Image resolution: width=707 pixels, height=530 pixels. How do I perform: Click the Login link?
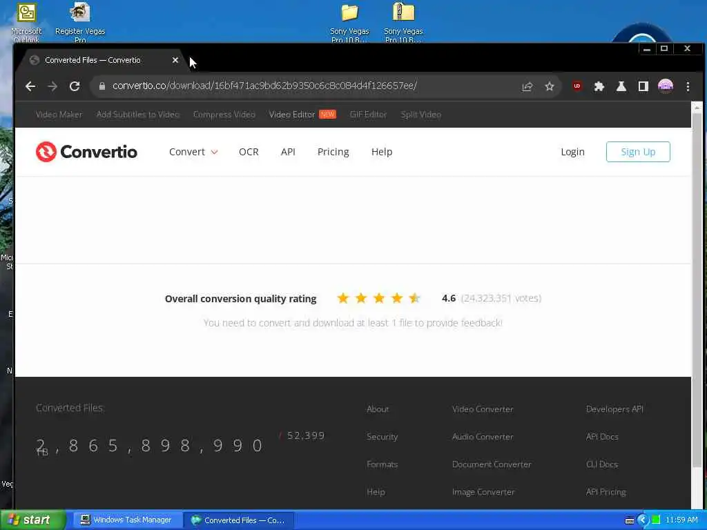[572, 152]
